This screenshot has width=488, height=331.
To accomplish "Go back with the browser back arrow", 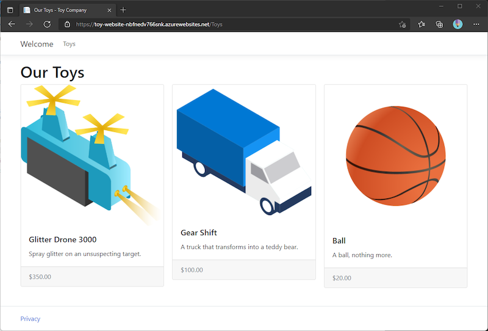I will tap(12, 24).
